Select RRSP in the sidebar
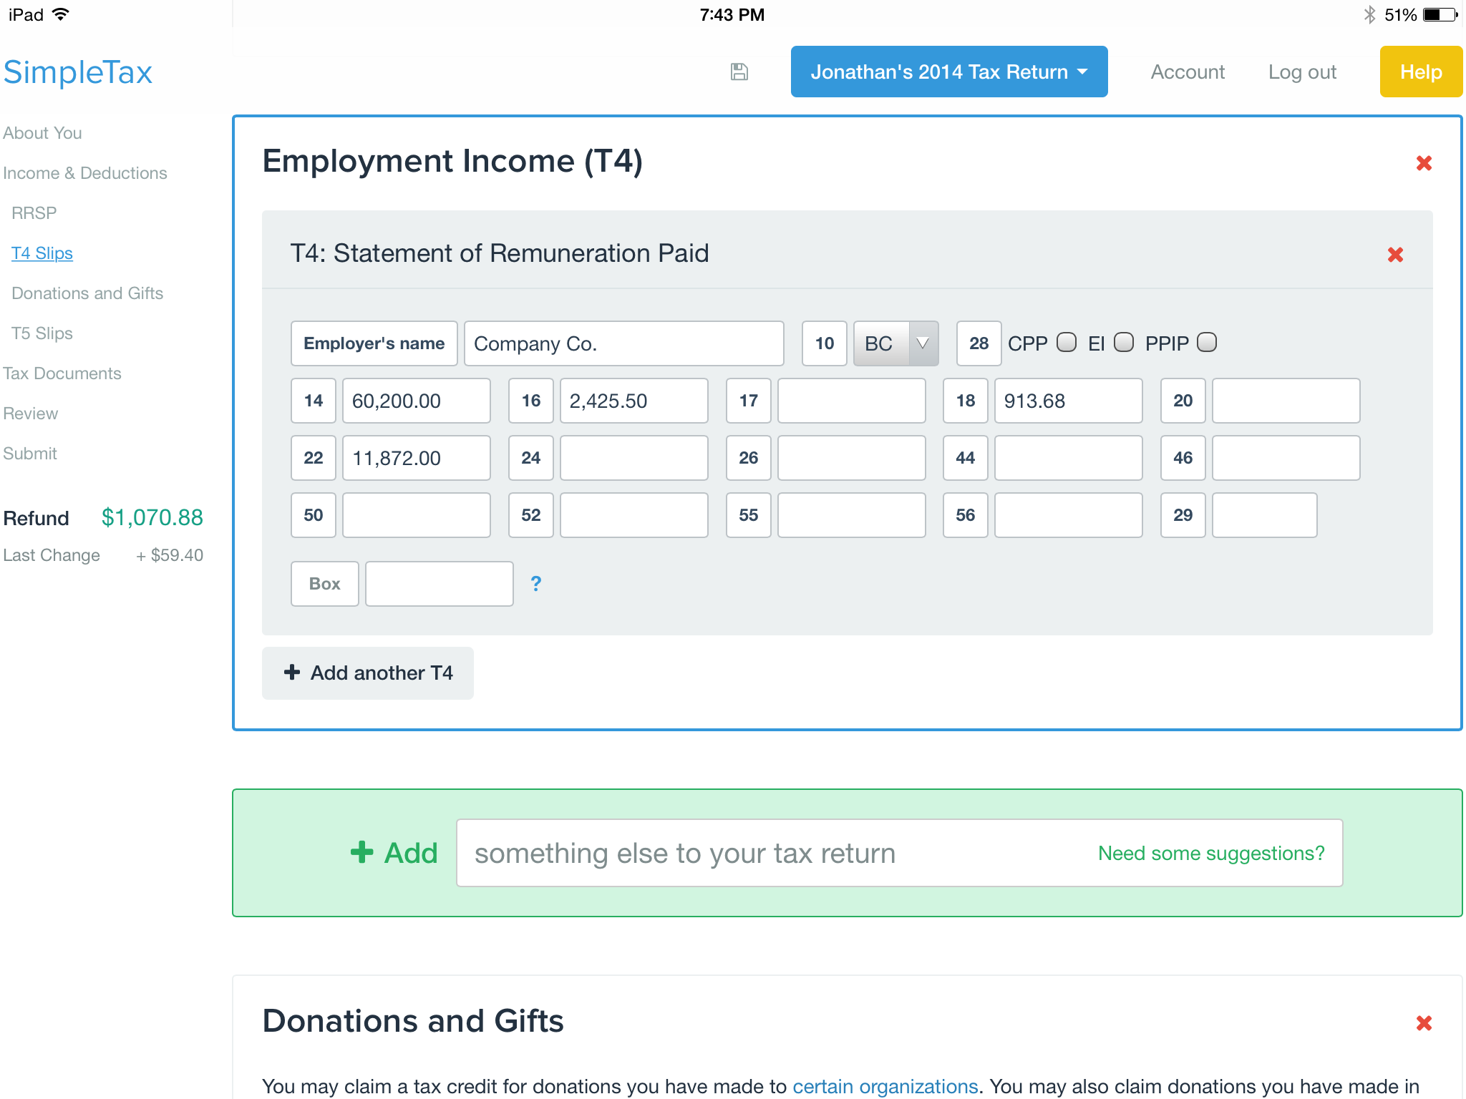Screen dimensions: 1466x1099 coord(34,213)
